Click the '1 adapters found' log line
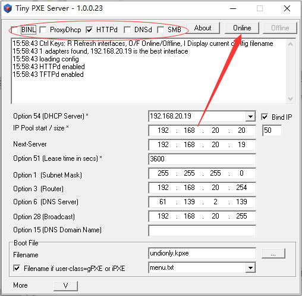Screen dimensions: 302x296 tap(100, 51)
